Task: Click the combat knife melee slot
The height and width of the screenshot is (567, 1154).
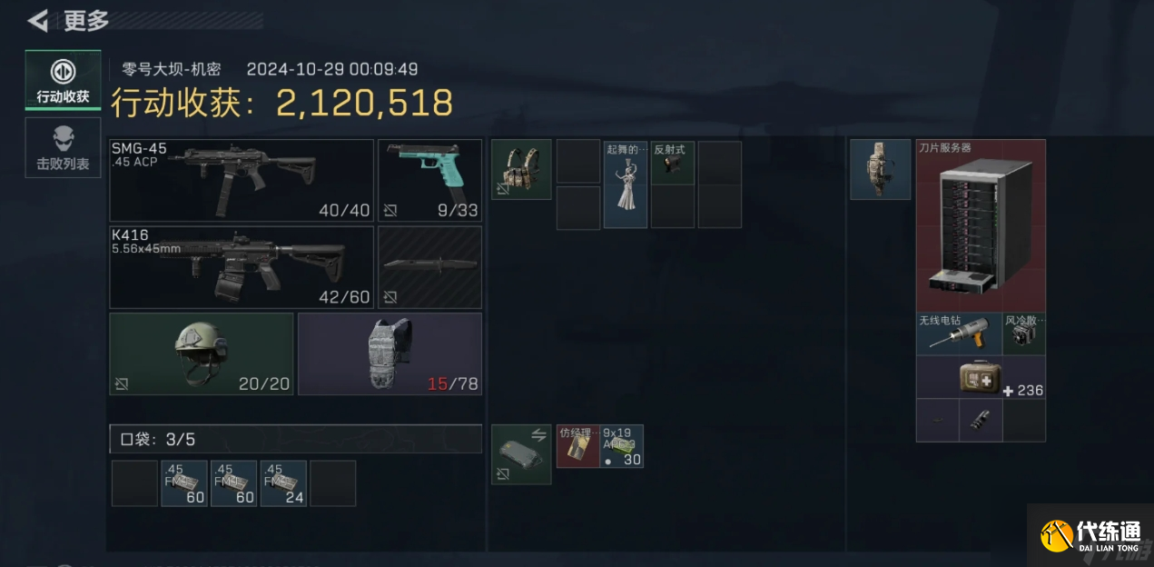Action: pyautogui.click(x=429, y=267)
